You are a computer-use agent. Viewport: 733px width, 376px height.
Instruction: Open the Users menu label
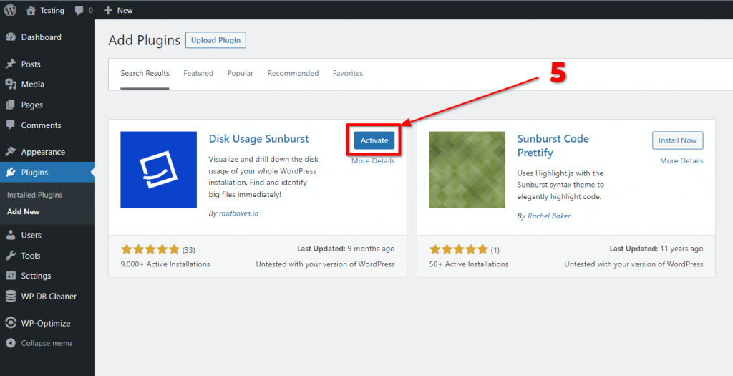pyautogui.click(x=31, y=235)
